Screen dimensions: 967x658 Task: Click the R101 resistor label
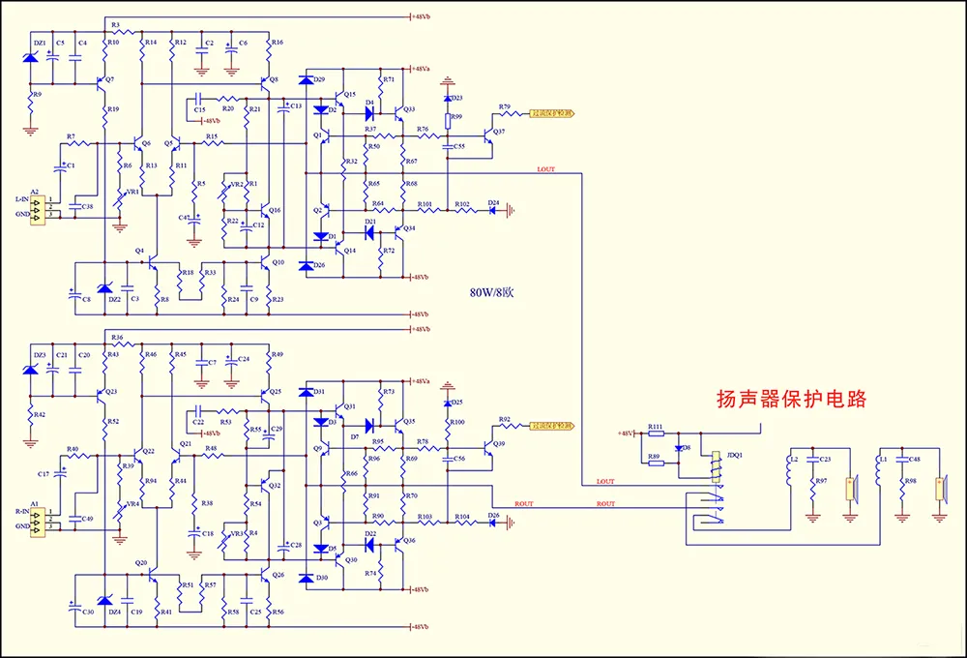[x=425, y=204]
